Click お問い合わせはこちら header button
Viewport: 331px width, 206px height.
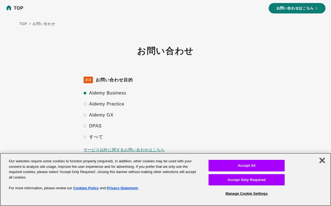click(297, 8)
